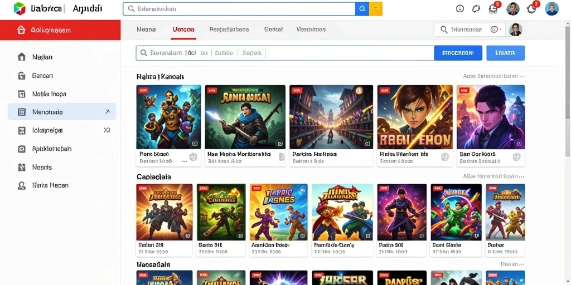Open the Sari Ocekora game thumbnail
571x285 pixels.
click(491, 117)
